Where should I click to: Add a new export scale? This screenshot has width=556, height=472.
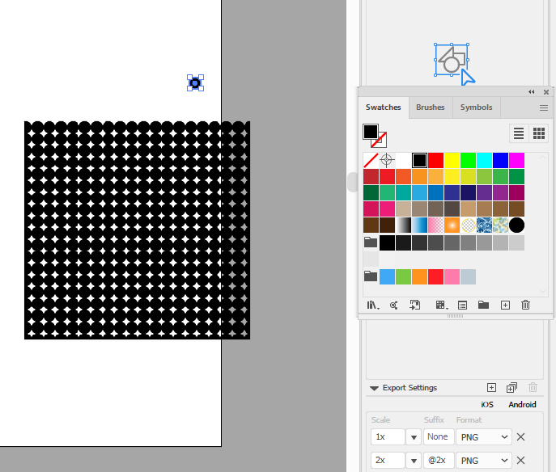click(491, 388)
